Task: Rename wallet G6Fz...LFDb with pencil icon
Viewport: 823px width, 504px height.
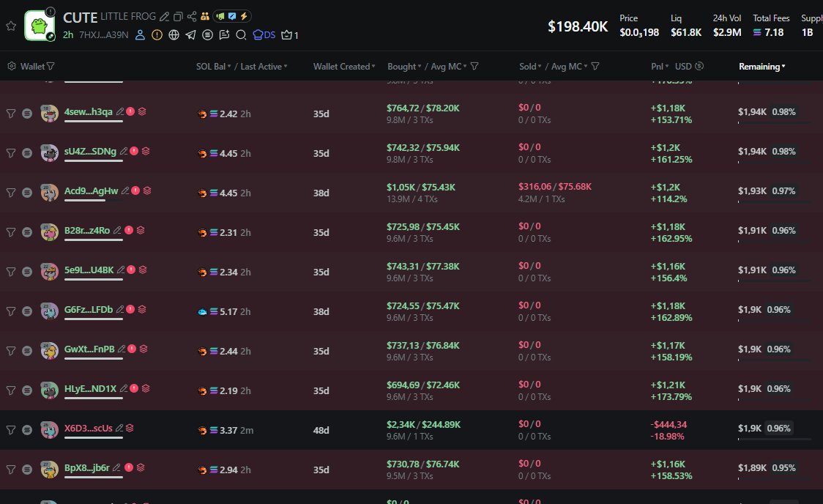Action: 119,309
